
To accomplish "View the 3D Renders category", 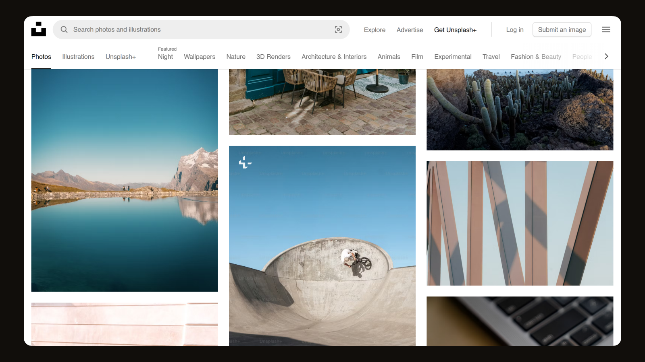I will (x=274, y=56).
